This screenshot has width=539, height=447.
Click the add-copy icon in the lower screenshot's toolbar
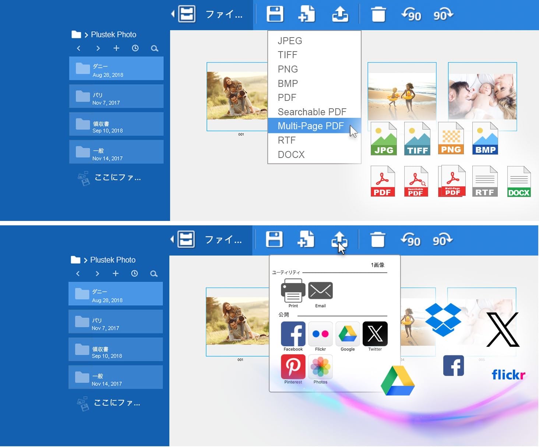(306, 239)
